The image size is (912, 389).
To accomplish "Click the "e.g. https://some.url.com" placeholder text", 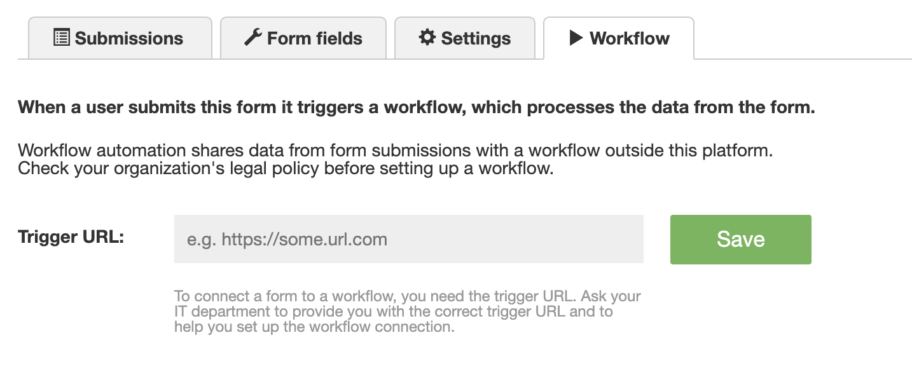I will (x=287, y=240).
